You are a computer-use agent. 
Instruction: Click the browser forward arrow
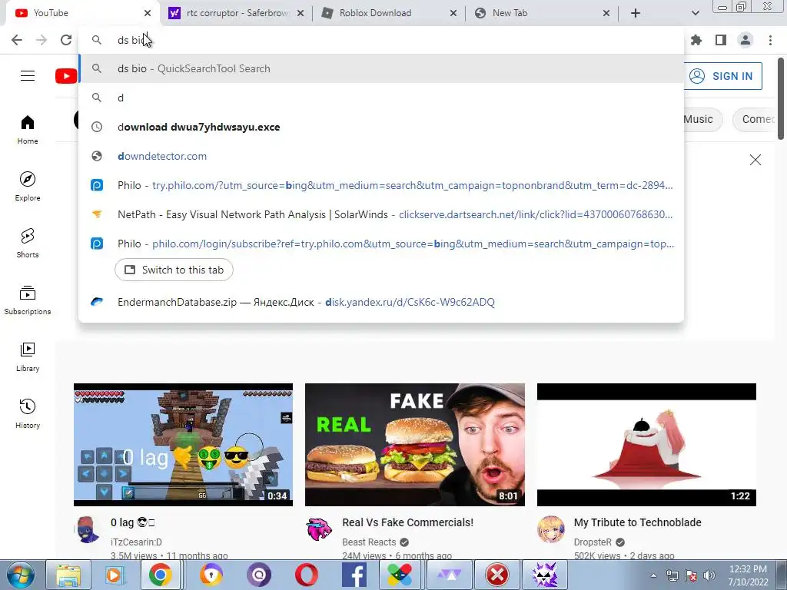(x=42, y=40)
